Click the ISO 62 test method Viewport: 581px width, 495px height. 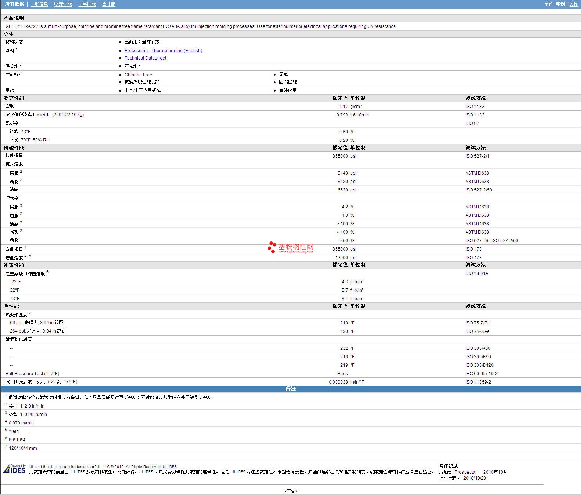pos(472,123)
